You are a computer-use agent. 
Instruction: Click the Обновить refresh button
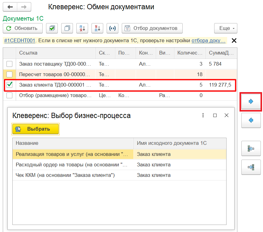coord(23,28)
